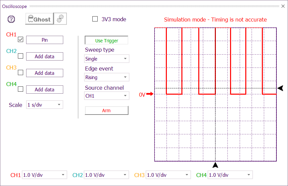Click the Ghost button

39,19
